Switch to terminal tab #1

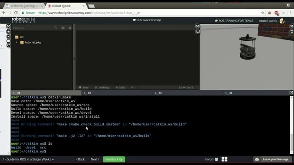coord(46,93)
